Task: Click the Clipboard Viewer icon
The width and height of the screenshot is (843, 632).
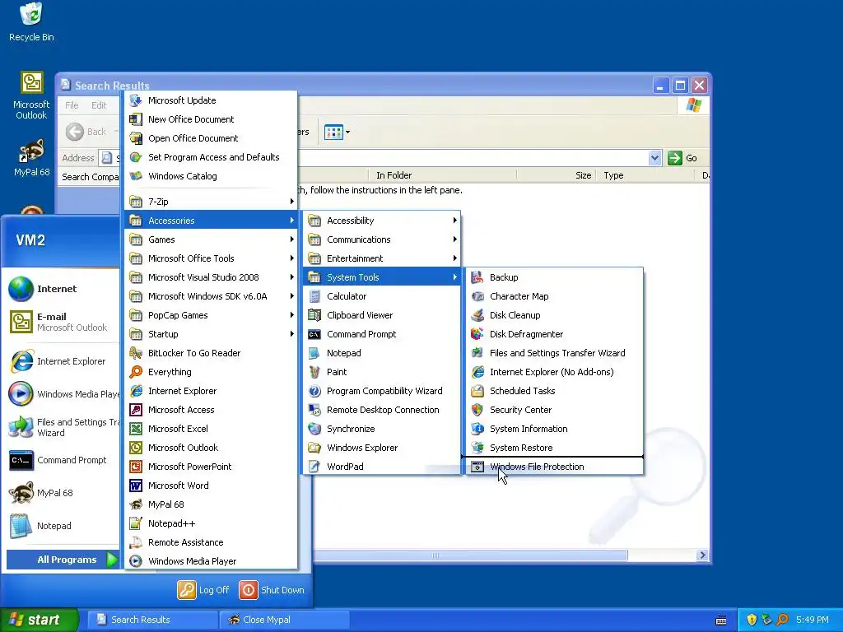Action: (314, 315)
